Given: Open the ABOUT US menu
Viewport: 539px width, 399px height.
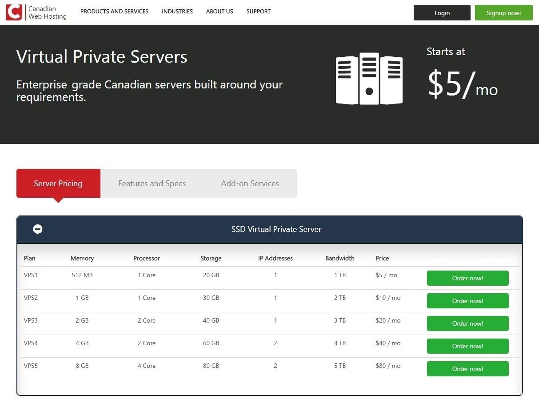Looking at the screenshot, I should click(x=220, y=12).
